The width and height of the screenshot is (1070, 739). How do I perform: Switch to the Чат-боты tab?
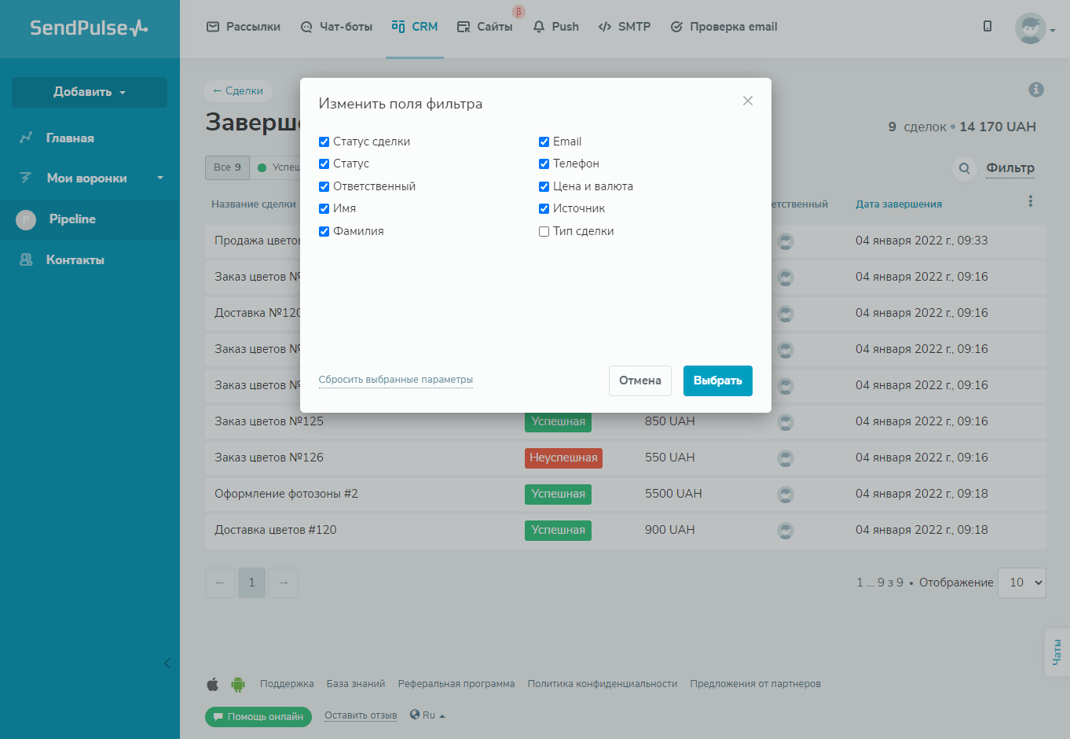click(x=336, y=27)
